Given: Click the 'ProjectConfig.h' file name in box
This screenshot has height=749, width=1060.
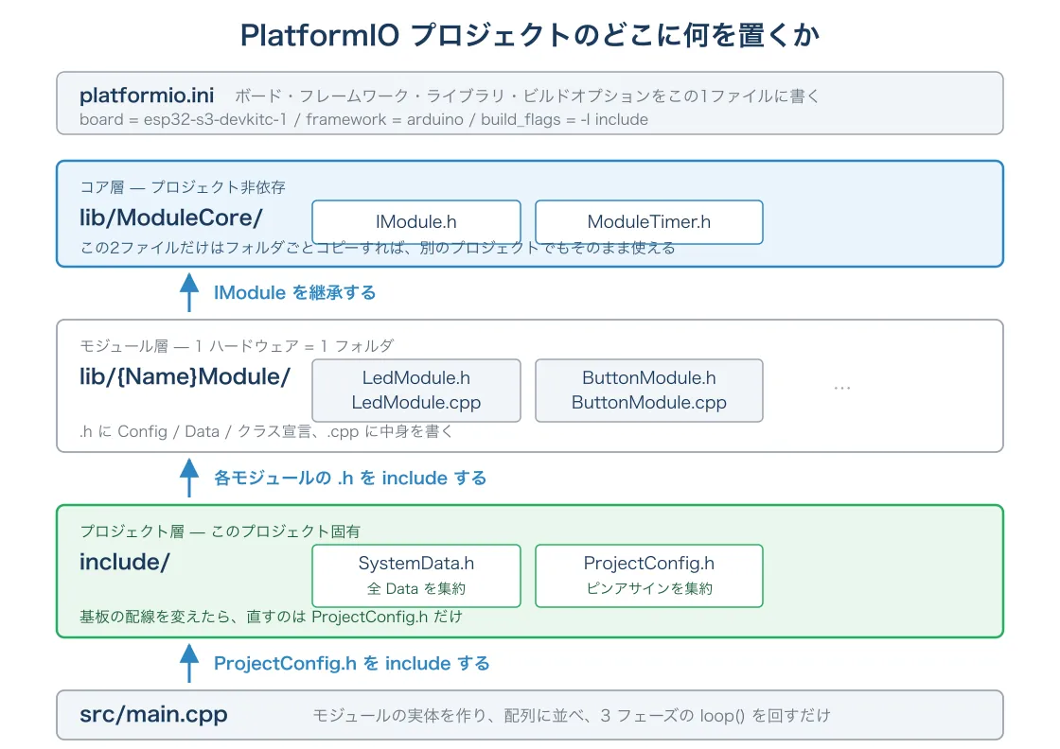Looking at the screenshot, I should (649, 564).
